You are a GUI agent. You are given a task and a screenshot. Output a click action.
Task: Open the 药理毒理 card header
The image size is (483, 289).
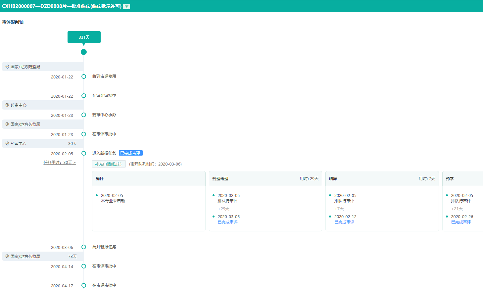tap(265, 179)
